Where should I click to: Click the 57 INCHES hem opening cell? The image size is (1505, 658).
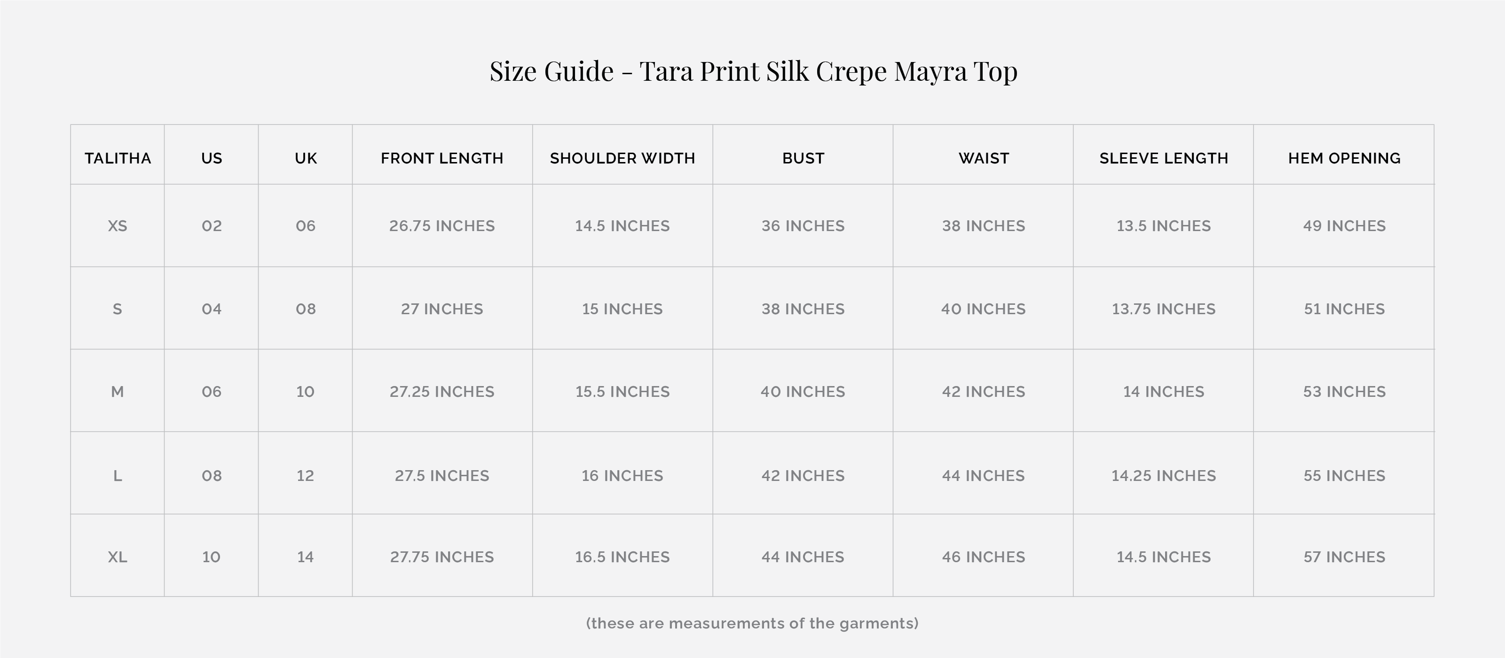click(x=1344, y=557)
